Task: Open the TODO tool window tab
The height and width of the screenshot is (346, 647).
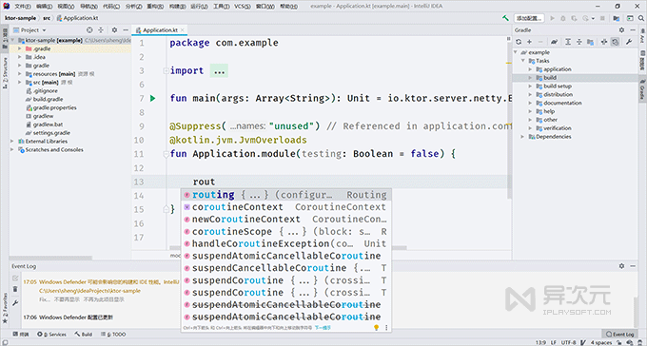Action: tap(113, 335)
